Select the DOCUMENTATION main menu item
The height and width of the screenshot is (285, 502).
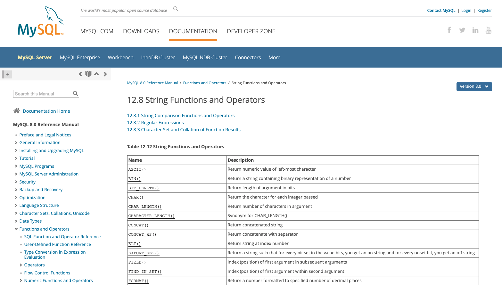coord(193,31)
